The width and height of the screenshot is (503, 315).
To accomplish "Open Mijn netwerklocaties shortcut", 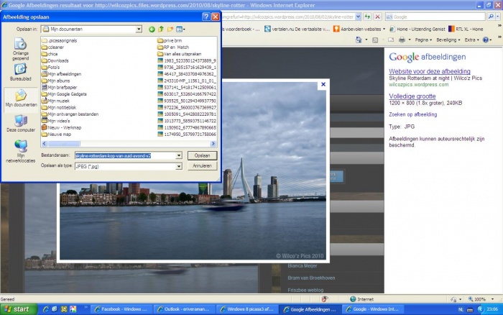I will pyautogui.click(x=21, y=149).
